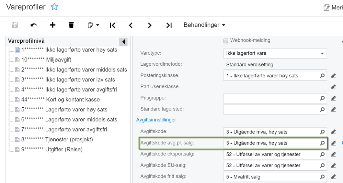
Task: Open clipboard dropdown arrow in toolbar
Action: tap(98, 25)
